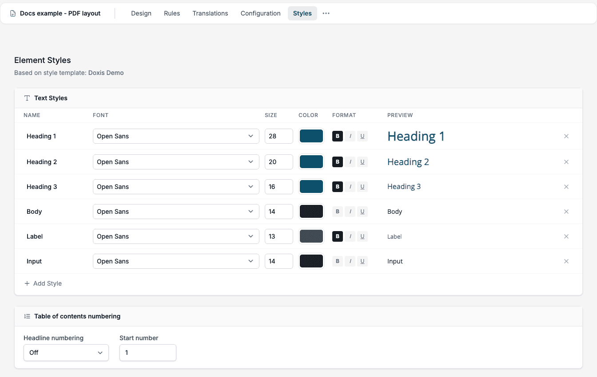
Task: Select the Input color swatch
Action: pyautogui.click(x=311, y=261)
